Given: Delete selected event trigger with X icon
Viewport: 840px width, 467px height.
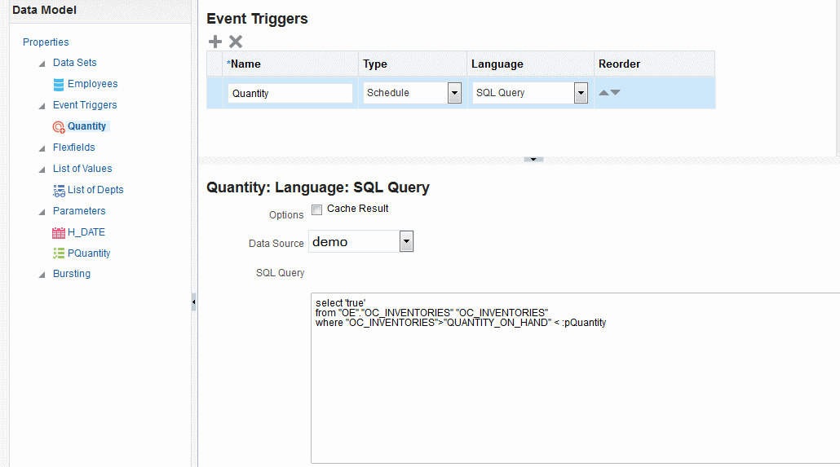Looking at the screenshot, I should [236, 42].
